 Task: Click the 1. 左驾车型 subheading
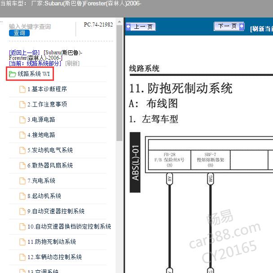point(153,119)
